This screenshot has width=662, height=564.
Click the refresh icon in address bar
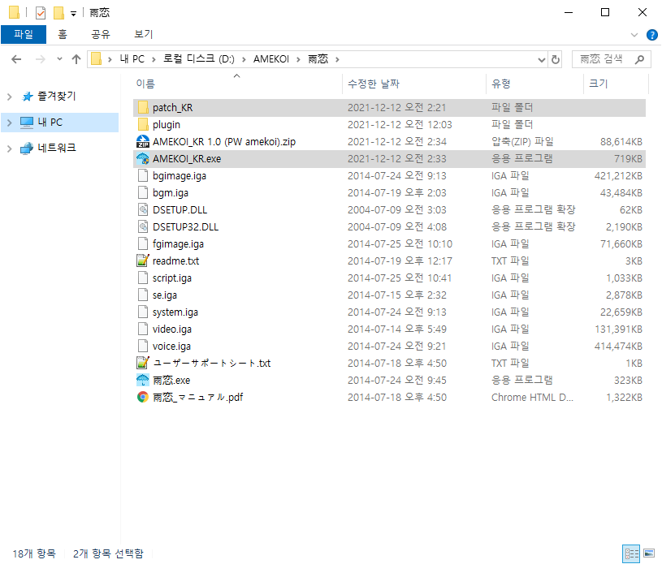[556, 59]
